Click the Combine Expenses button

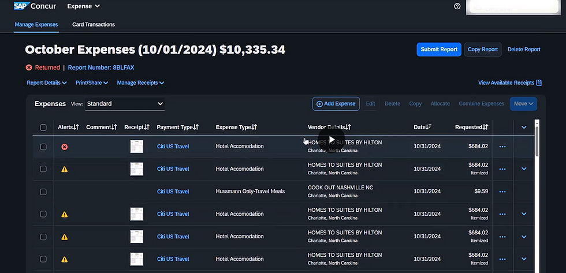481,104
